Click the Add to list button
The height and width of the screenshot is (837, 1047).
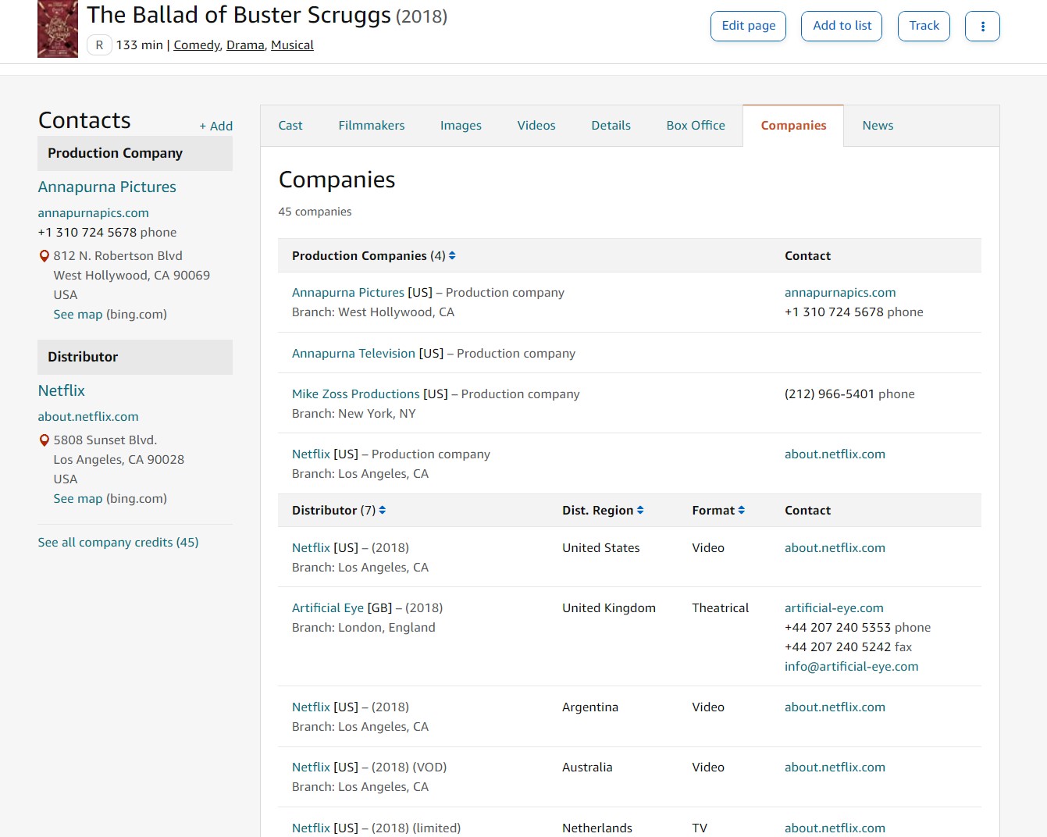tap(842, 26)
